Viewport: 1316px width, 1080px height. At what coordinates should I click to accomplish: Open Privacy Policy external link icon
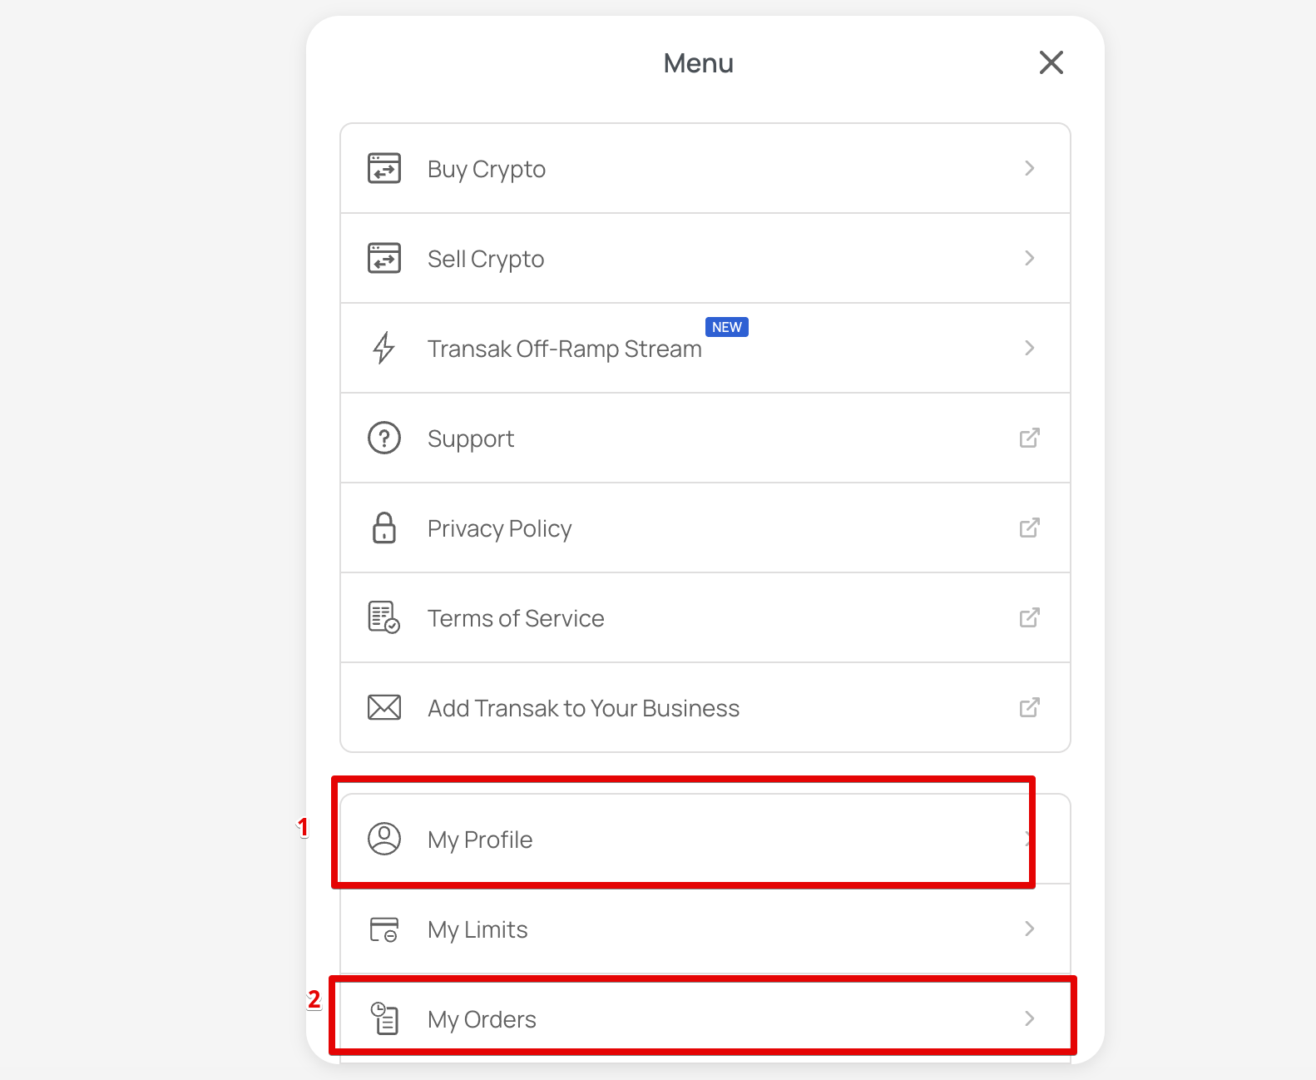(1030, 528)
